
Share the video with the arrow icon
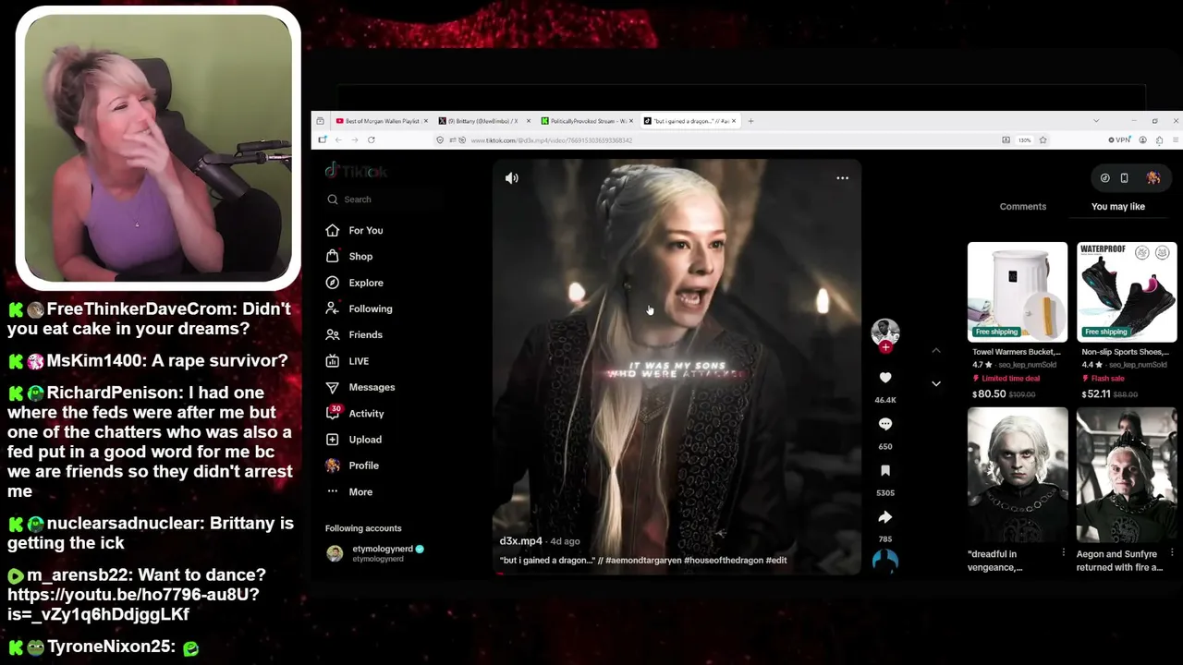pos(885,517)
